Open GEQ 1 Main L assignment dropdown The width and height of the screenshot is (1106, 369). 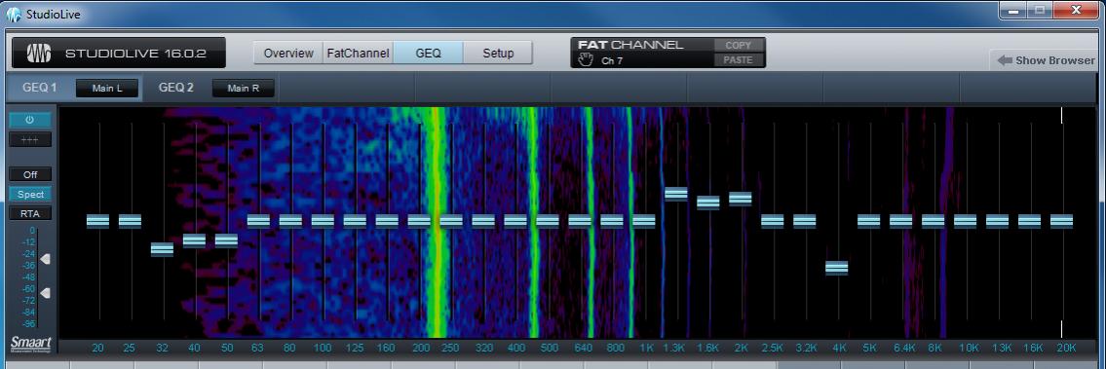106,89
